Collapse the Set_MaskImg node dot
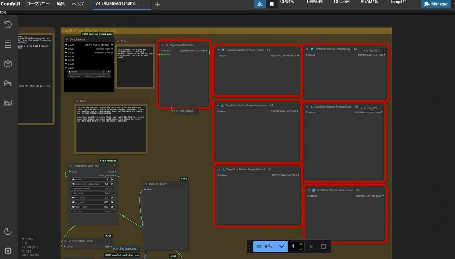 tap(117, 249)
